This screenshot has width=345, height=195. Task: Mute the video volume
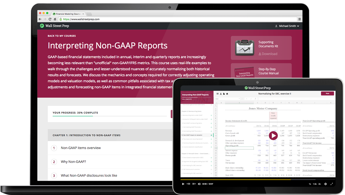[199, 184]
